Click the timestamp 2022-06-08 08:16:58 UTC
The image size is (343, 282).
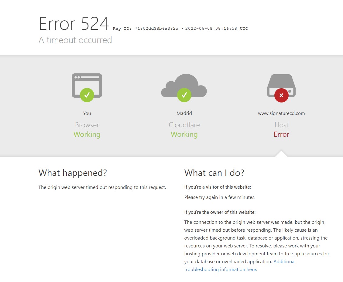pos(217,29)
